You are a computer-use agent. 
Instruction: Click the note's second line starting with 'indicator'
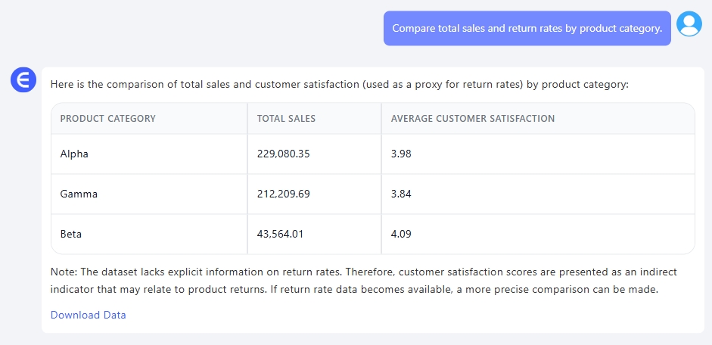(363, 290)
